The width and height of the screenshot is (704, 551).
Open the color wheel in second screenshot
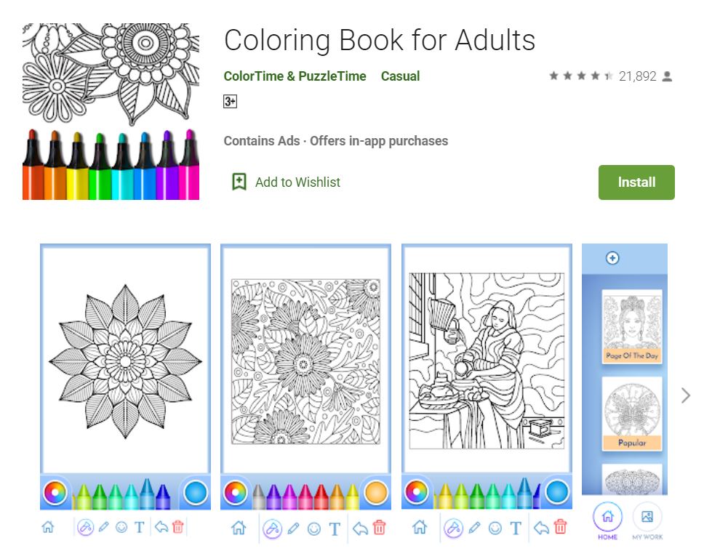pos(235,492)
